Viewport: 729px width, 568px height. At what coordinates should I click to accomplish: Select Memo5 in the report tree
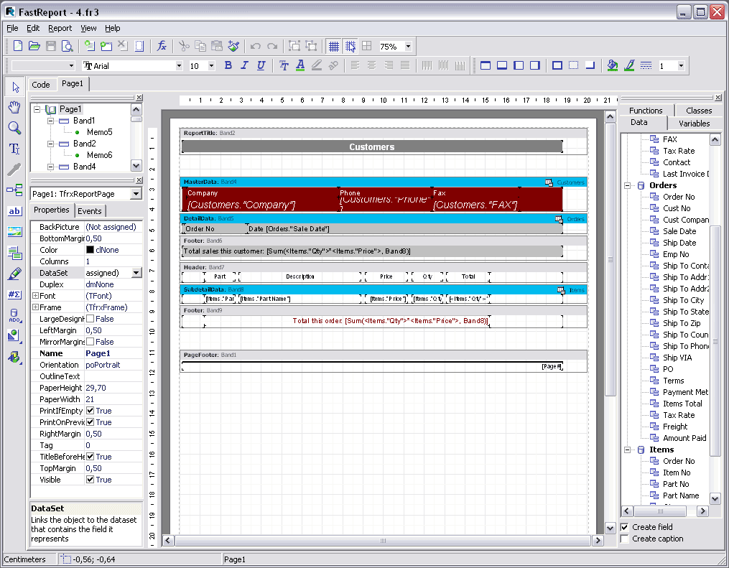(x=99, y=132)
